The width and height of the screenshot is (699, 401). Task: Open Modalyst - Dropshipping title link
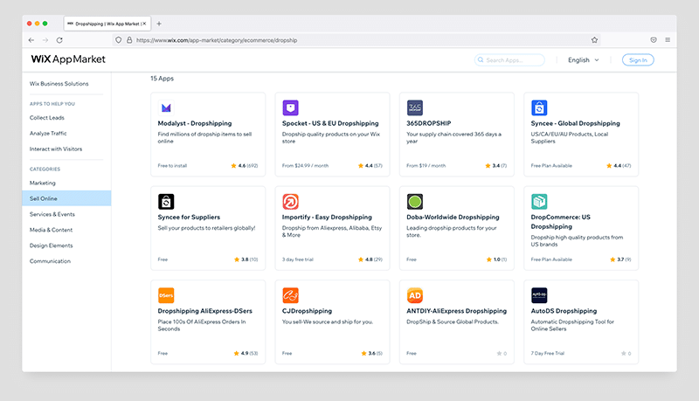click(195, 123)
